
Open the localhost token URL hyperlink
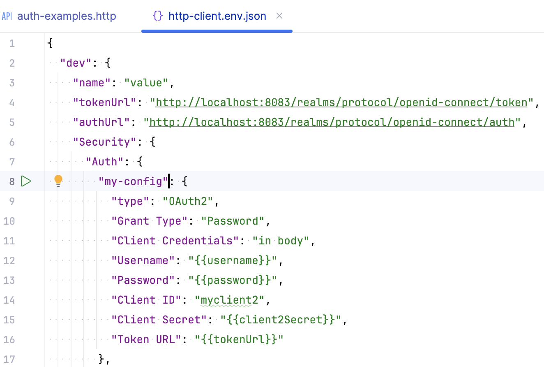pyautogui.click(x=341, y=102)
